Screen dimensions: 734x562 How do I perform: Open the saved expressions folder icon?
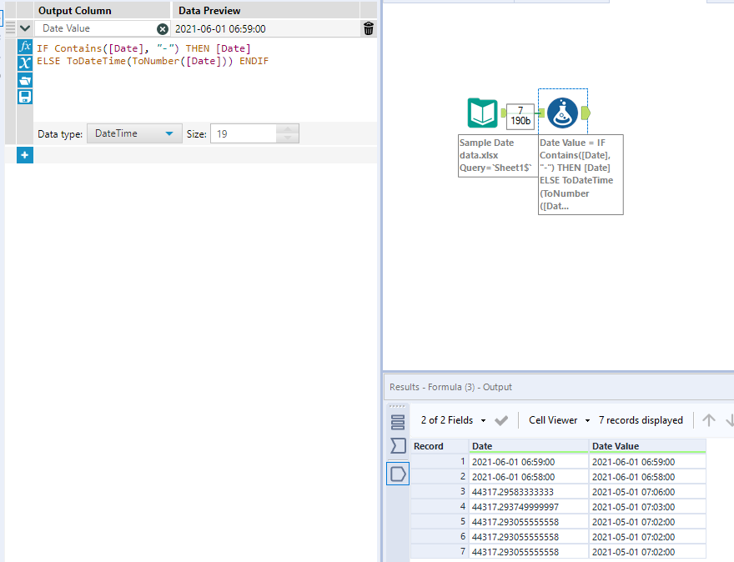25,80
